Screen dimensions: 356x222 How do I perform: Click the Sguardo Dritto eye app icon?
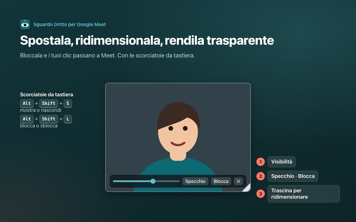(x=25, y=24)
